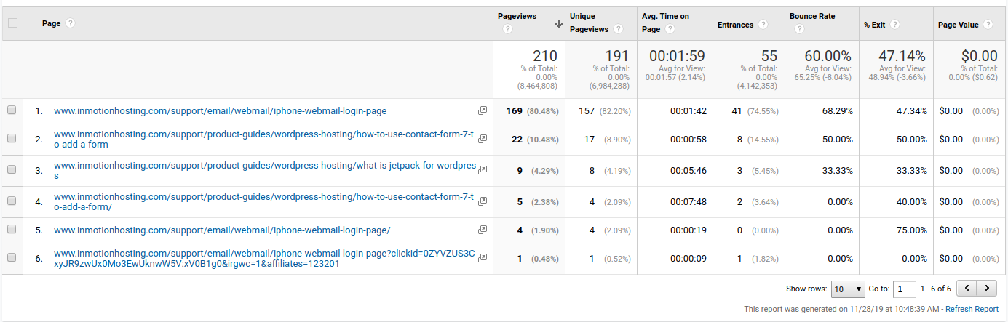Click help icon next to Page Value
Viewport: 1008px width, 322px height.
(x=988, y=25)
